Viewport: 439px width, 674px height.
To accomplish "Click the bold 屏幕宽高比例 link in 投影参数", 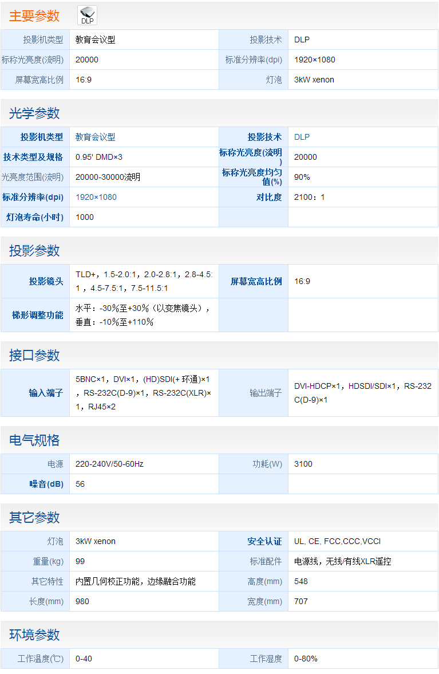I will pyautogui.click(x=256, y=281).
